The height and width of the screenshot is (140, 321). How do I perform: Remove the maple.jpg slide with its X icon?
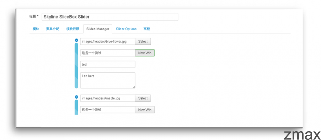[76, 97]
